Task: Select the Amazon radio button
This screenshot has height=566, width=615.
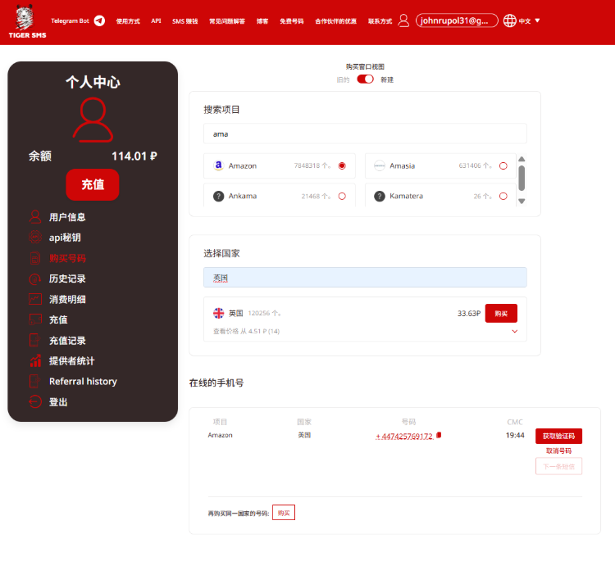Action: coord(342,165)
